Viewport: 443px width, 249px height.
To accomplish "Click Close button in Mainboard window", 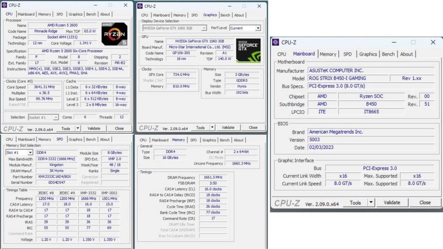I will (425, 203).
